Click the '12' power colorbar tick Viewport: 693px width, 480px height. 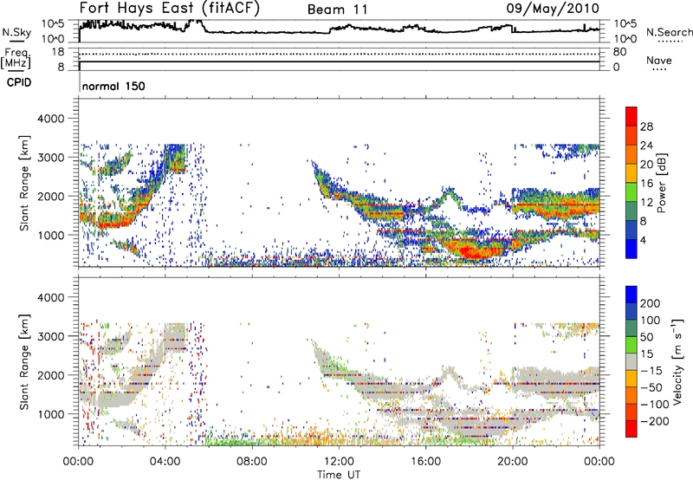click(646, 203)
